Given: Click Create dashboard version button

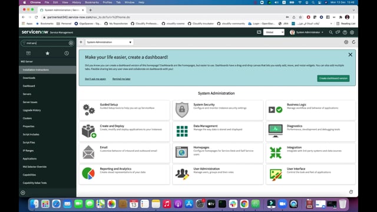Looking at the screenshot, I should (333, 78).
